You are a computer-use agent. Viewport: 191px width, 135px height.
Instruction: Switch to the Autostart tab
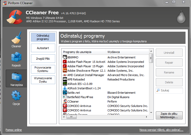tap(43, 48)
